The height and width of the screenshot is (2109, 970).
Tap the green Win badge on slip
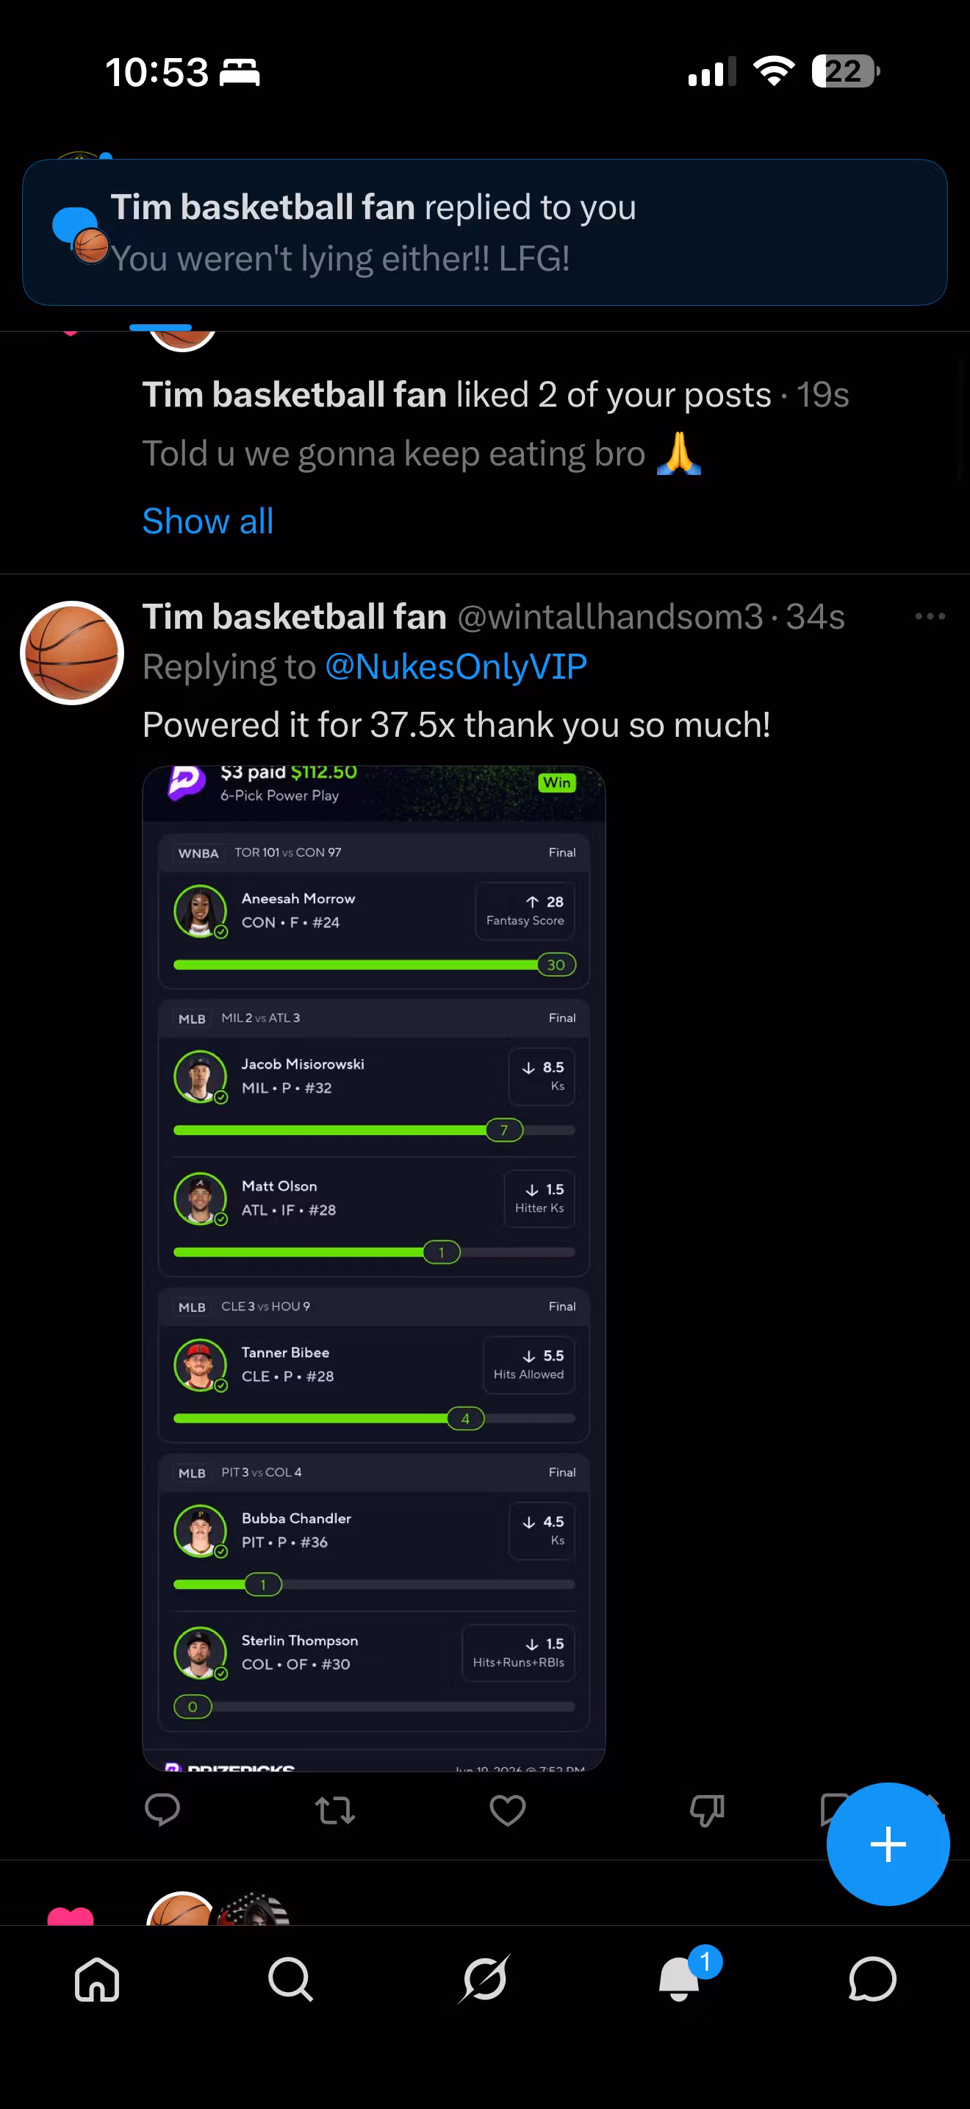click(557, 782)
